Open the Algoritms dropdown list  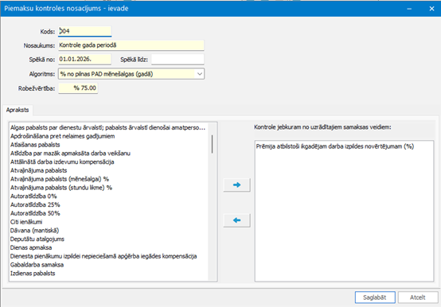[200, 74]
